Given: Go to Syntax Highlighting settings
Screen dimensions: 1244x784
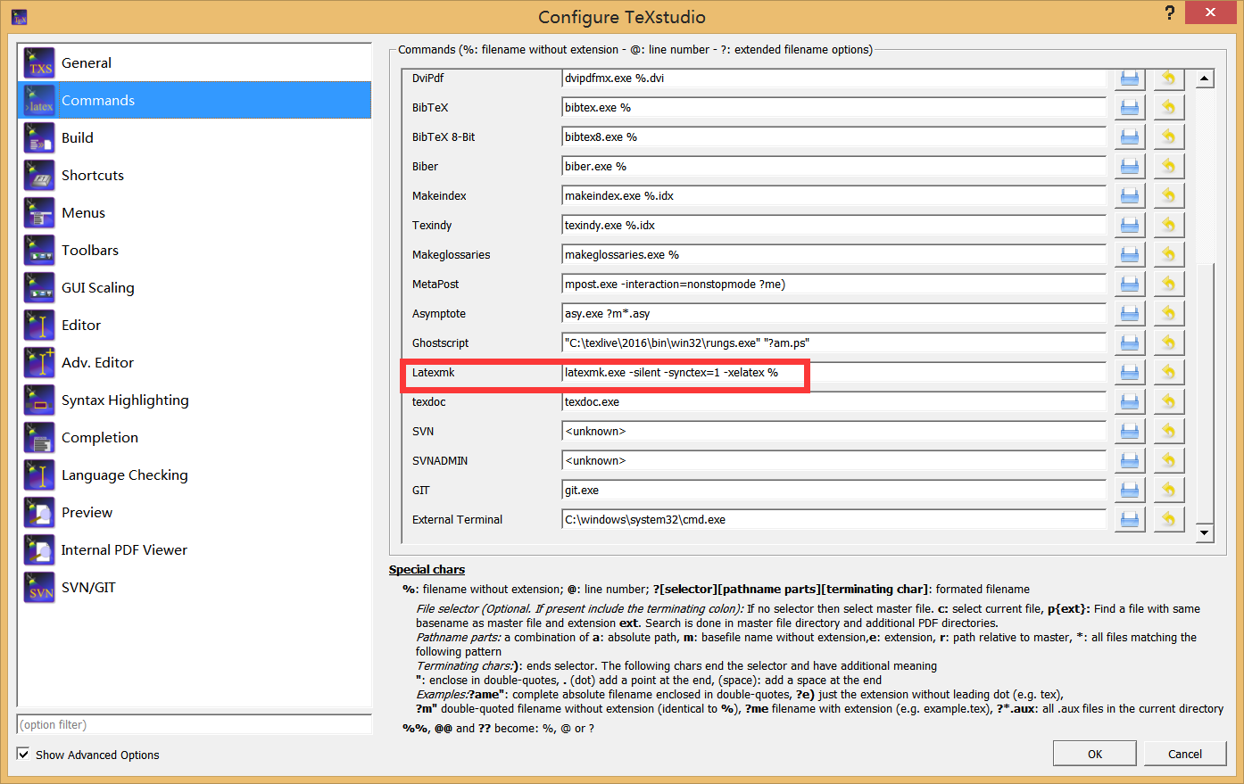Looking at the screenshot, I should pyautogui.click(x=195, y=400).
